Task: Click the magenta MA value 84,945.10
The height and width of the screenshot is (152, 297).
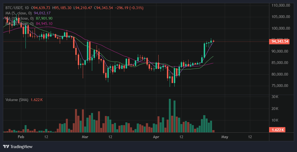Action: 44,24
